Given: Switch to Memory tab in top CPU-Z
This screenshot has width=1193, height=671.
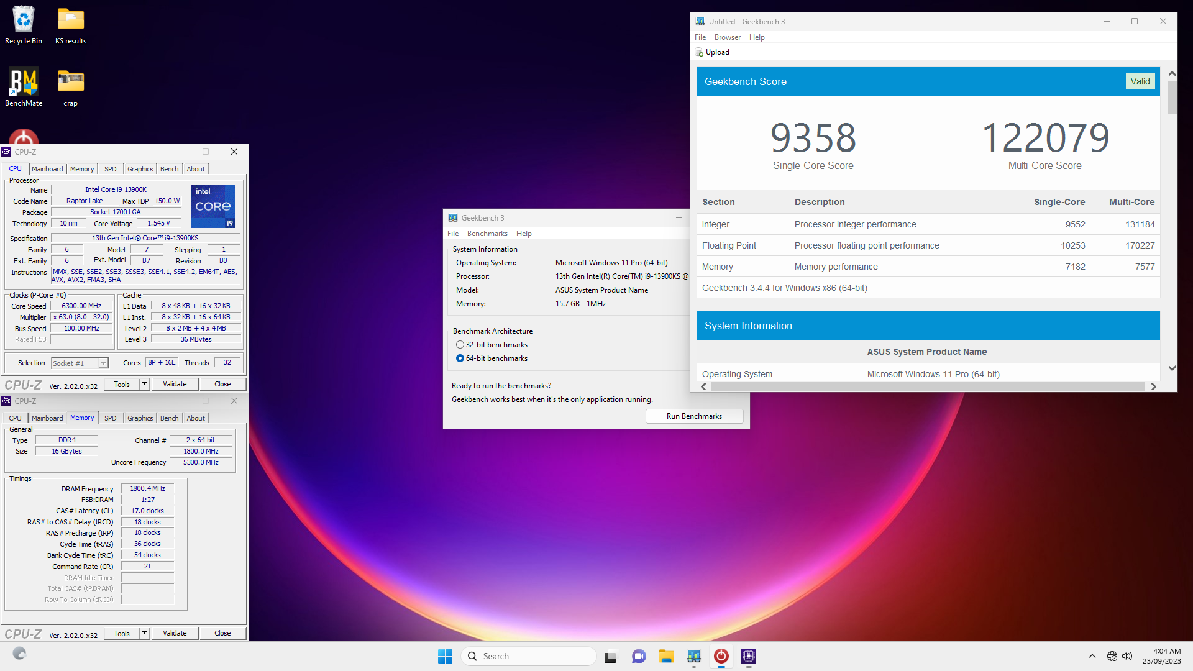Looking at the screenshot, I should (x=82, y=169).
